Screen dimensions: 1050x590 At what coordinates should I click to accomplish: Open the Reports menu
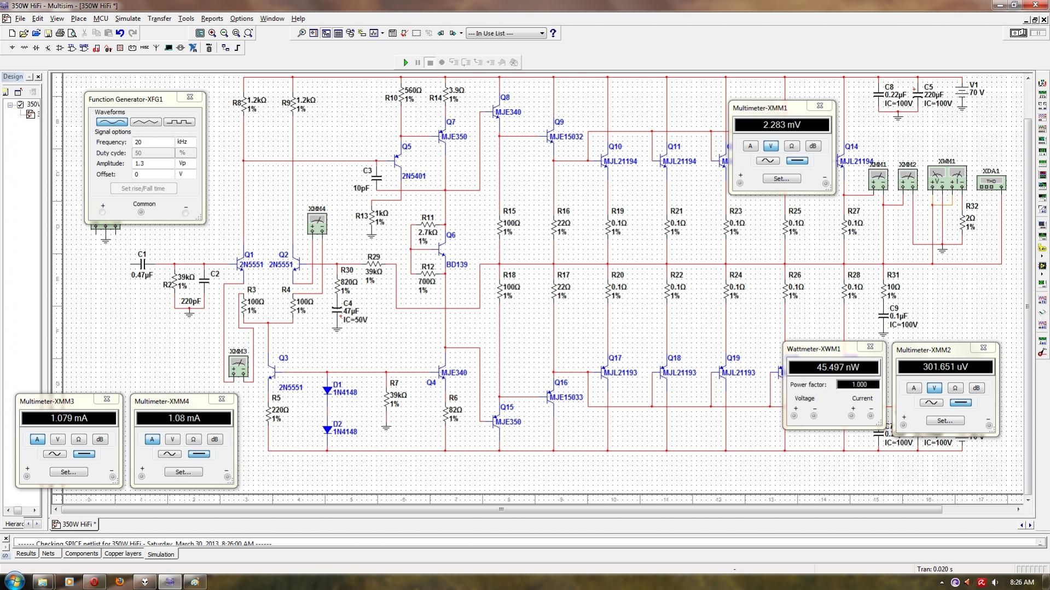212,19
